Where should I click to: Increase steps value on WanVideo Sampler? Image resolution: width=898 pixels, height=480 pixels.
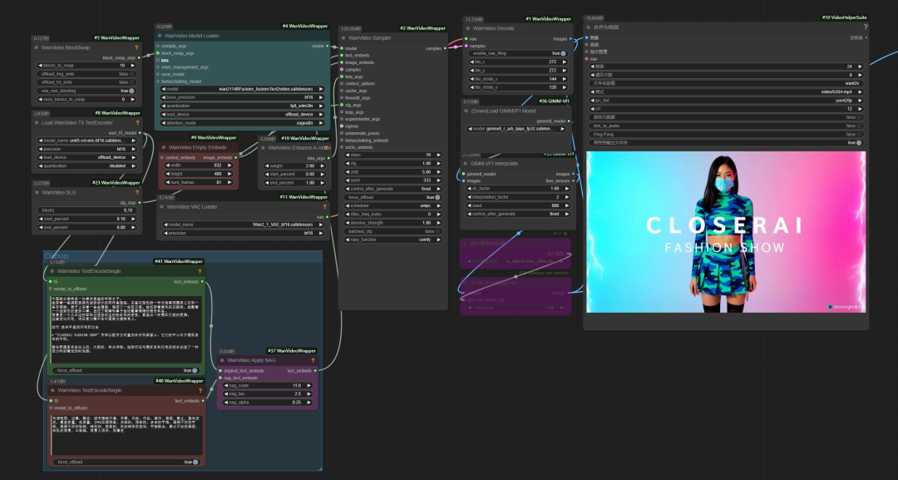click(x=439, y=155)
